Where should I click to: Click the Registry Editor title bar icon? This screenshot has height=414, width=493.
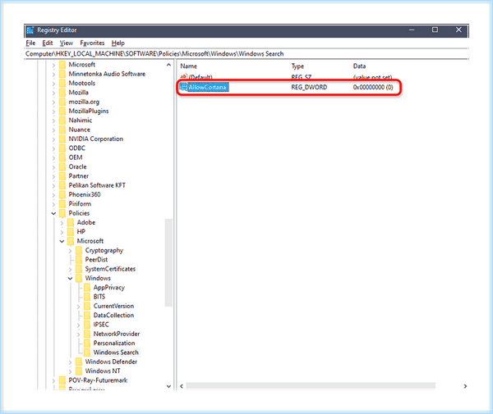point(30,30)
